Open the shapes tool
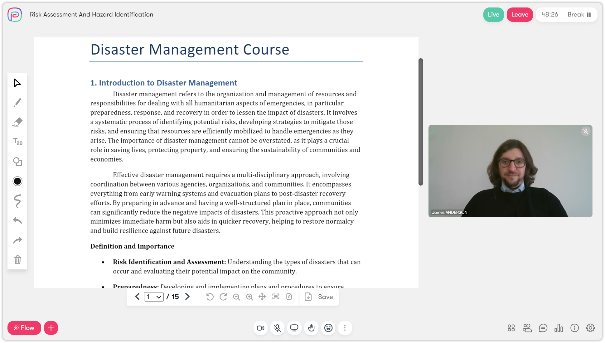Screen dimensions: 605x343 tap(17, 162)
